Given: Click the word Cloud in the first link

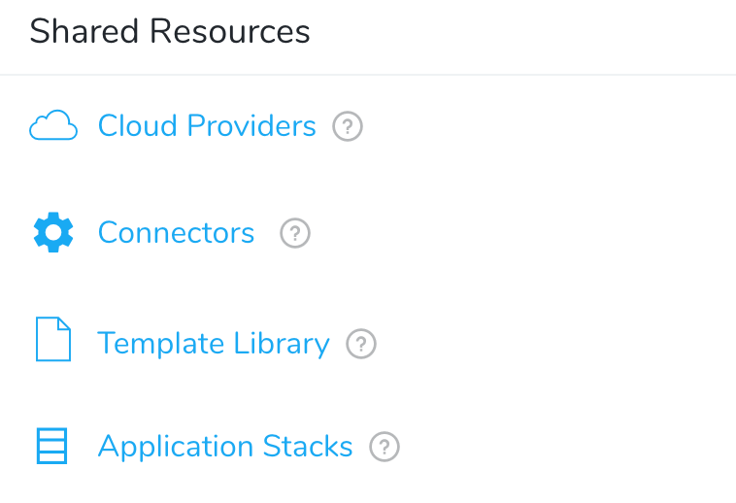Looking at the screenshot, I should point(138,126).
